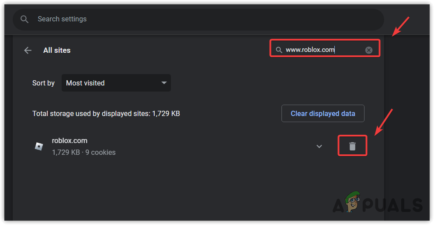434x225 pixels.
Task: Click the 1,729 KB · 9 cookies details text
Action: 83,153
